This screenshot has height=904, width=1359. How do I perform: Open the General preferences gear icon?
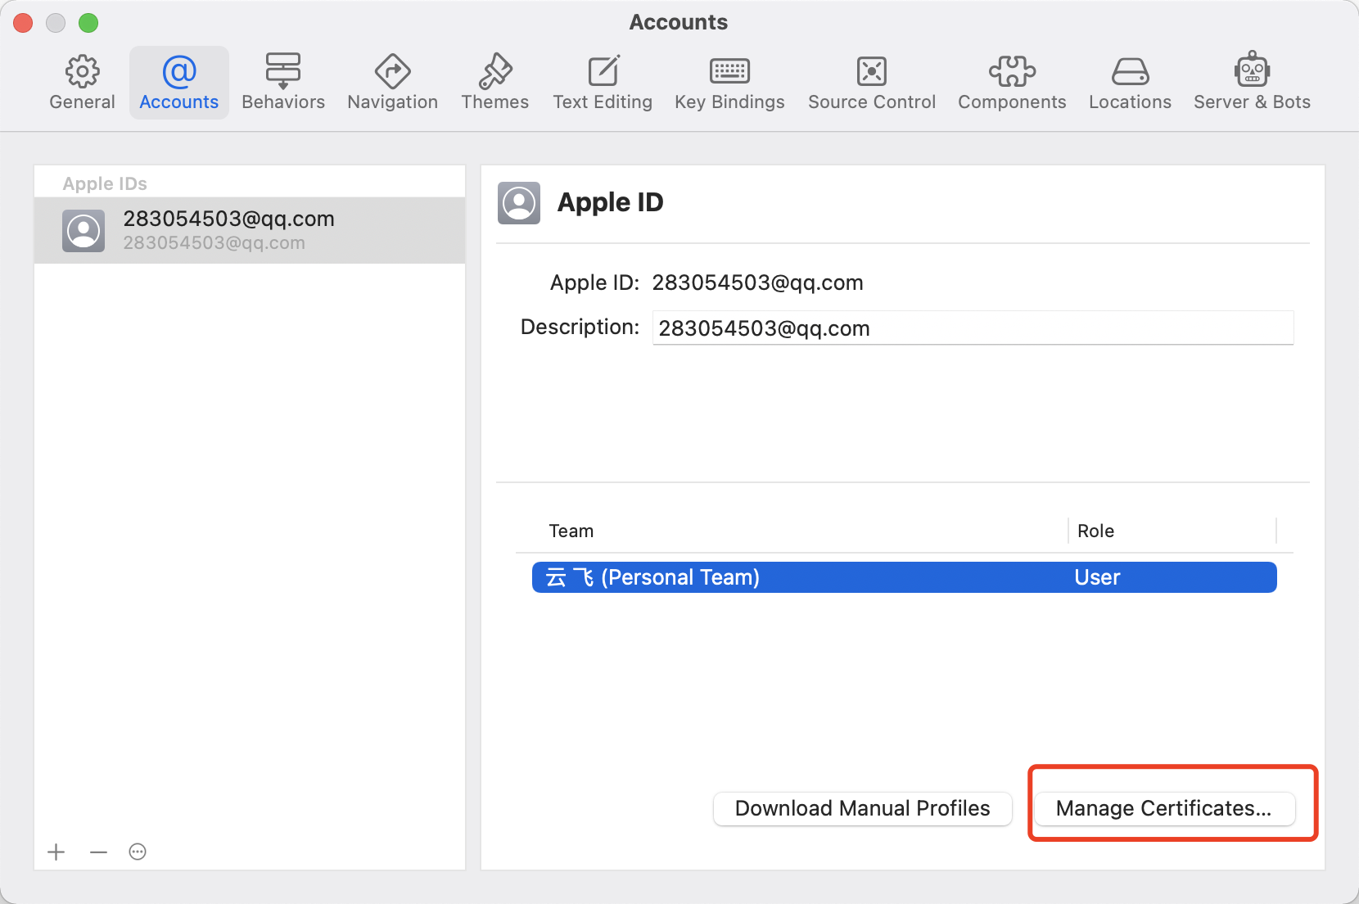tap(82, 71)
